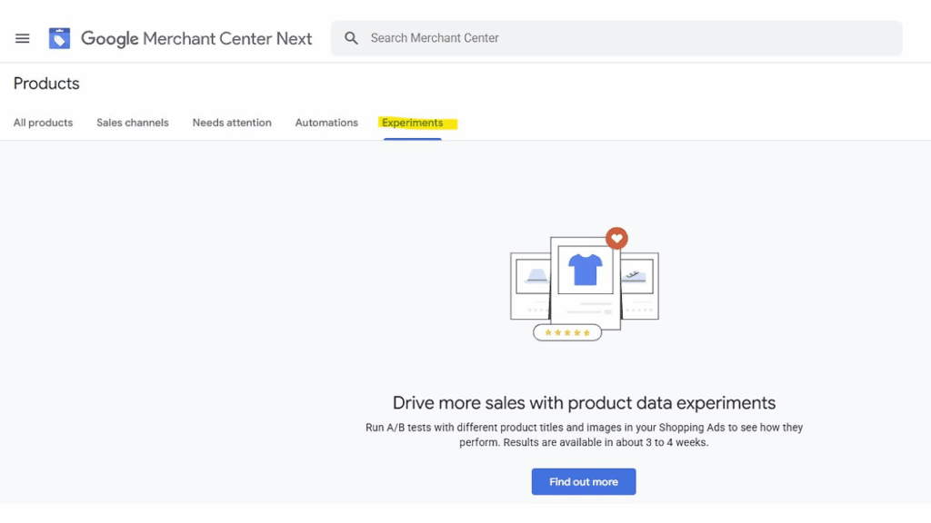Focus the Search Merchant Center field
Image resolution: width=931 pixels, height=523 pixels.
click(x=616, y=38)
